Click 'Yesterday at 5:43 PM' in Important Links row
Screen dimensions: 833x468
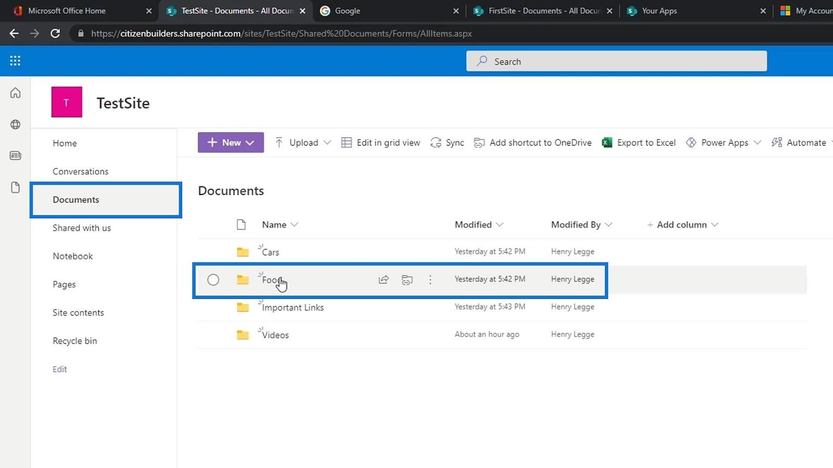[490, 307]
